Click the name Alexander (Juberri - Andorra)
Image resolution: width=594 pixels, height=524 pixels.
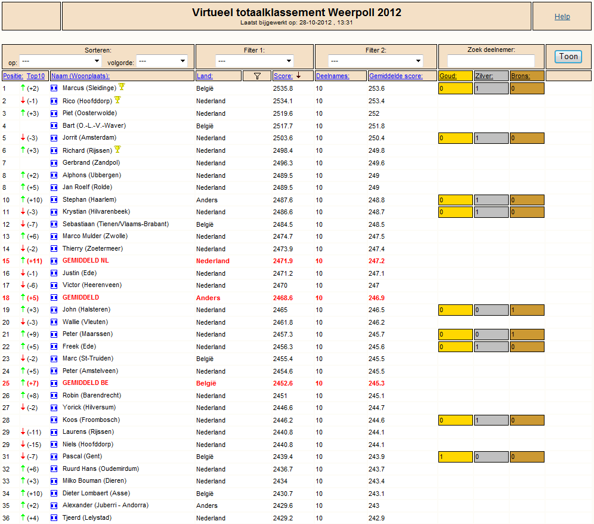(x=106, y=505)
